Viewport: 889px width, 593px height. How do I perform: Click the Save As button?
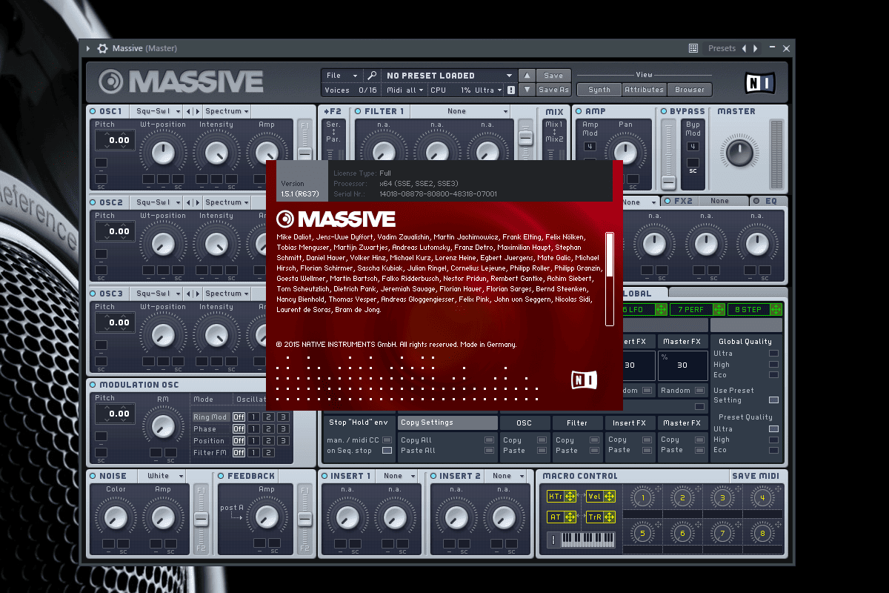[x=553, y=90]
